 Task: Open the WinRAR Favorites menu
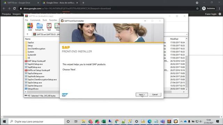coord(53,20)
